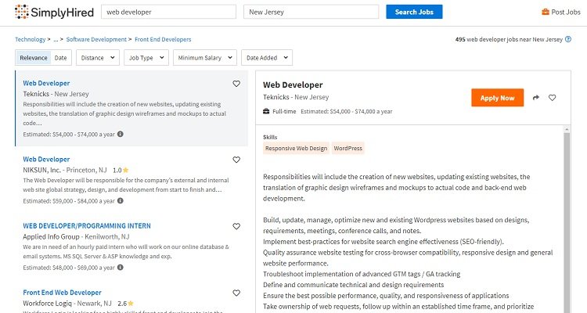
Task: Open Front End Web Developer listing
Action: click(x=62, y=293)
